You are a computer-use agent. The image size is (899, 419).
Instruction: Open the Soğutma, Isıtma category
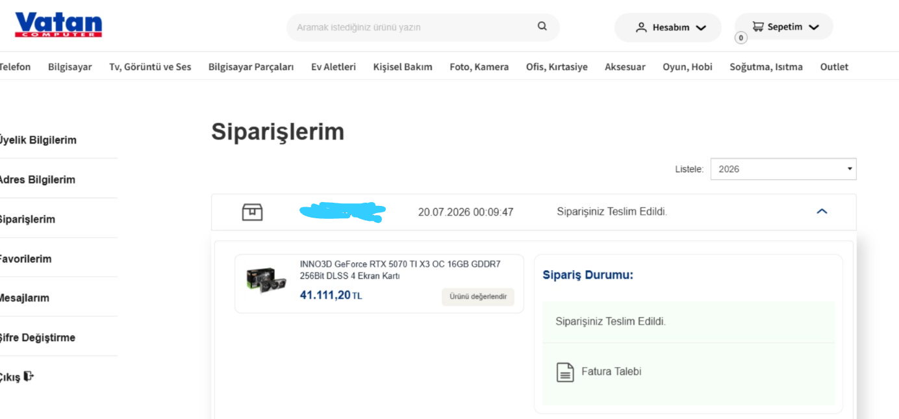pos(766,67)
